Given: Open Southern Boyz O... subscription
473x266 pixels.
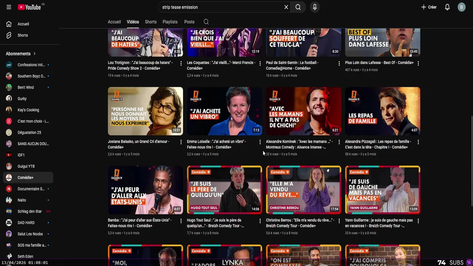Looking at the screenshot, I should (x=28, y=76).
